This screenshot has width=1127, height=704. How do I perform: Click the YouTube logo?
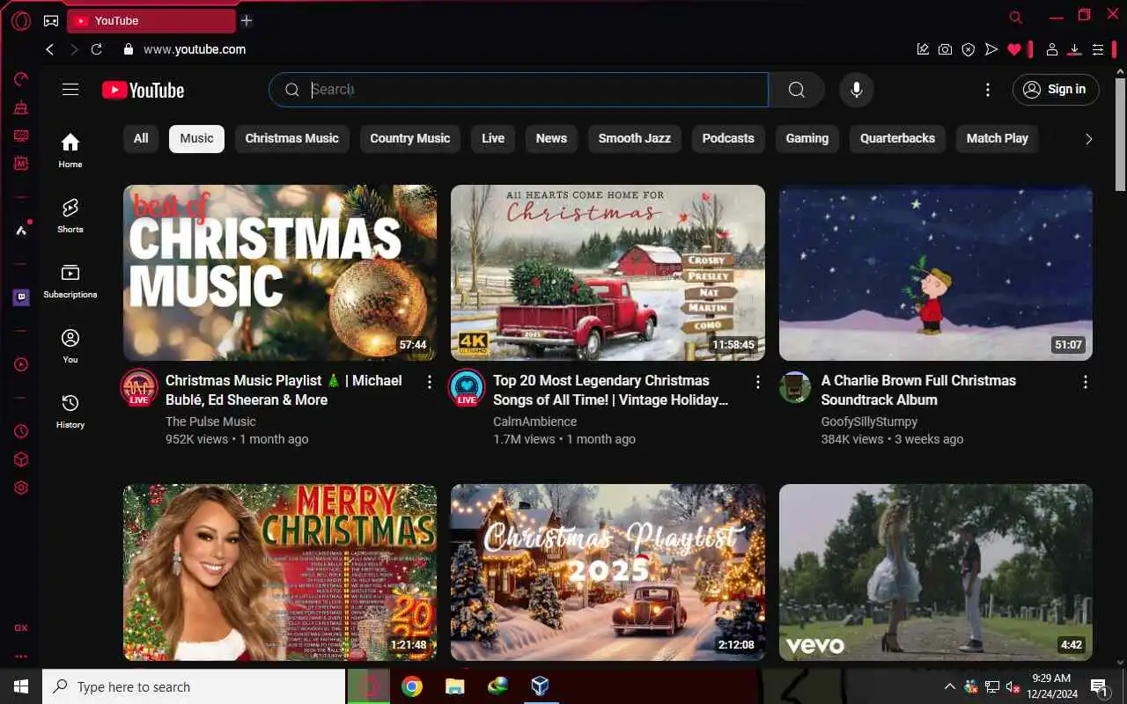point(143,90)
